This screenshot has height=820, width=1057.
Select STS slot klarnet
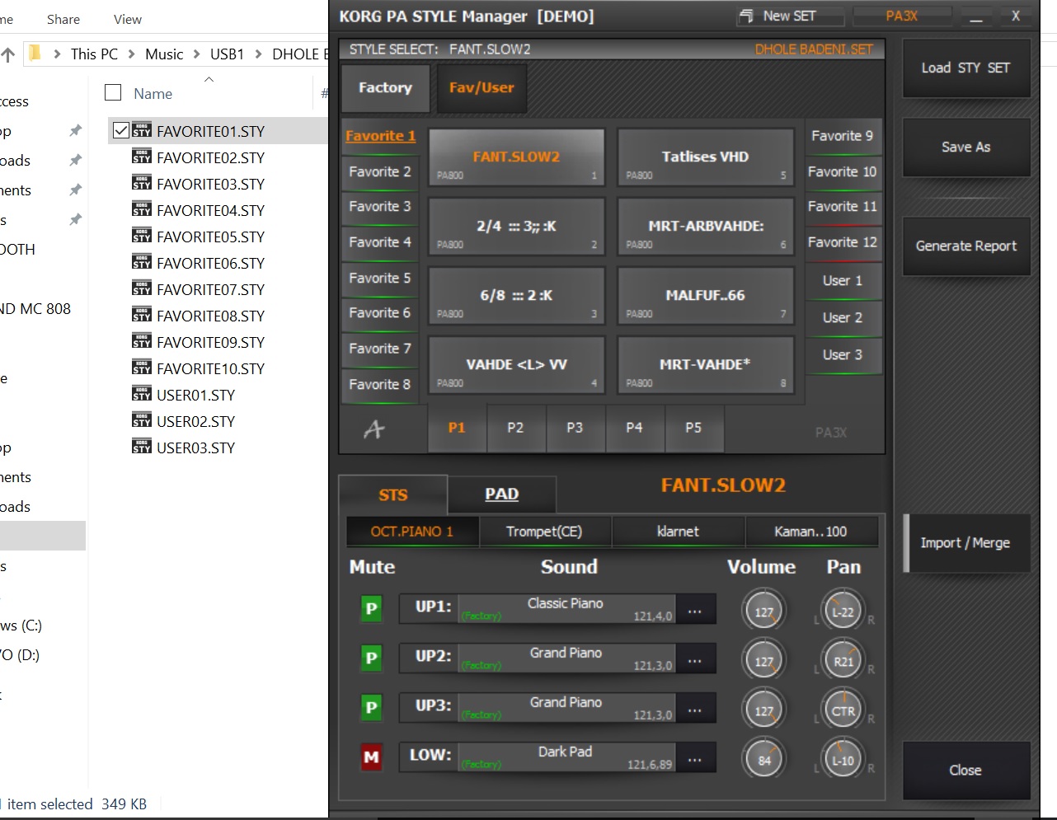(678, 532)
